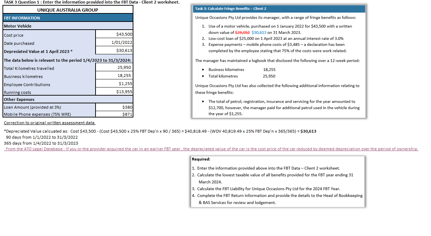Click required item 3 FBT Liability calculation
The image size is (431, 236).
pyautogui.click(x=266, y=189)
